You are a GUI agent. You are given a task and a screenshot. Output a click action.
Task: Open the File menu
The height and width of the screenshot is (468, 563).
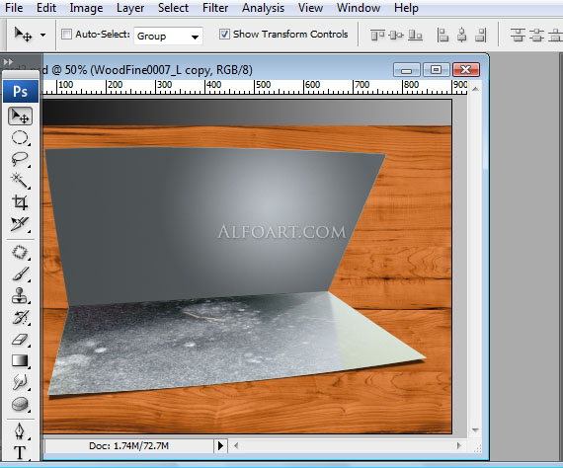point(14,8)
